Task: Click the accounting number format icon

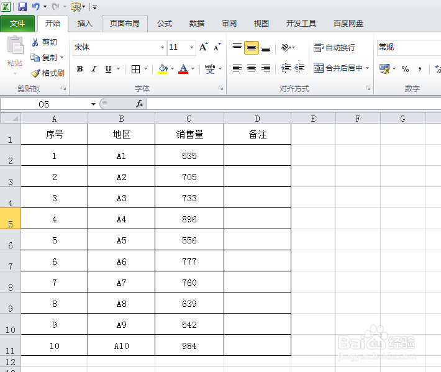Action: [384, 68]
